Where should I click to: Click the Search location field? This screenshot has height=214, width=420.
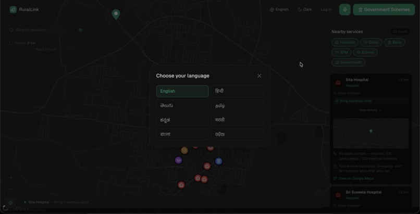(x=45, y=30)
